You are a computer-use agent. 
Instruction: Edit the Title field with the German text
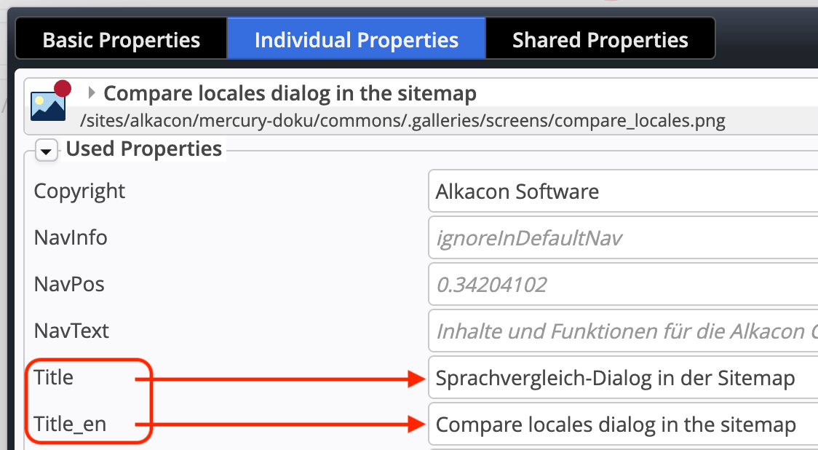pyautogui.click(x=622, y=378)
